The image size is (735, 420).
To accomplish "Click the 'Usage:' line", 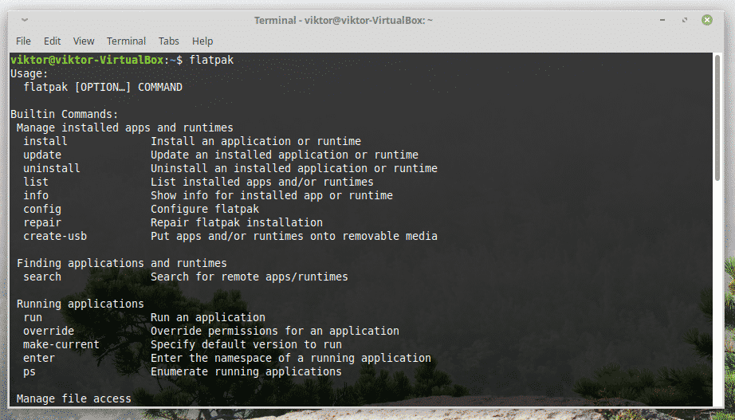I will tap(29, 73).
